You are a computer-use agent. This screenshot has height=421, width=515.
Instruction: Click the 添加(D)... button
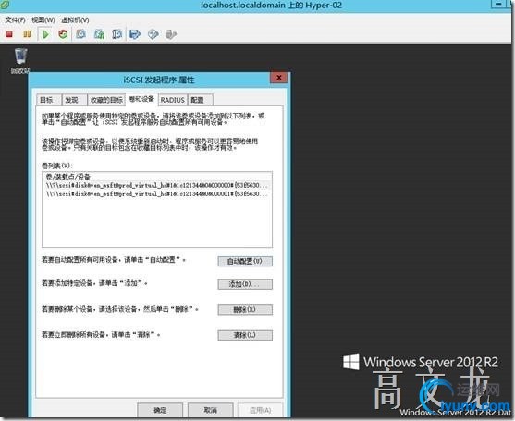pos(245,284)
